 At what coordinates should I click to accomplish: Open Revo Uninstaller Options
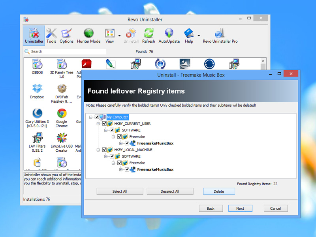click(x=66, y=36)
